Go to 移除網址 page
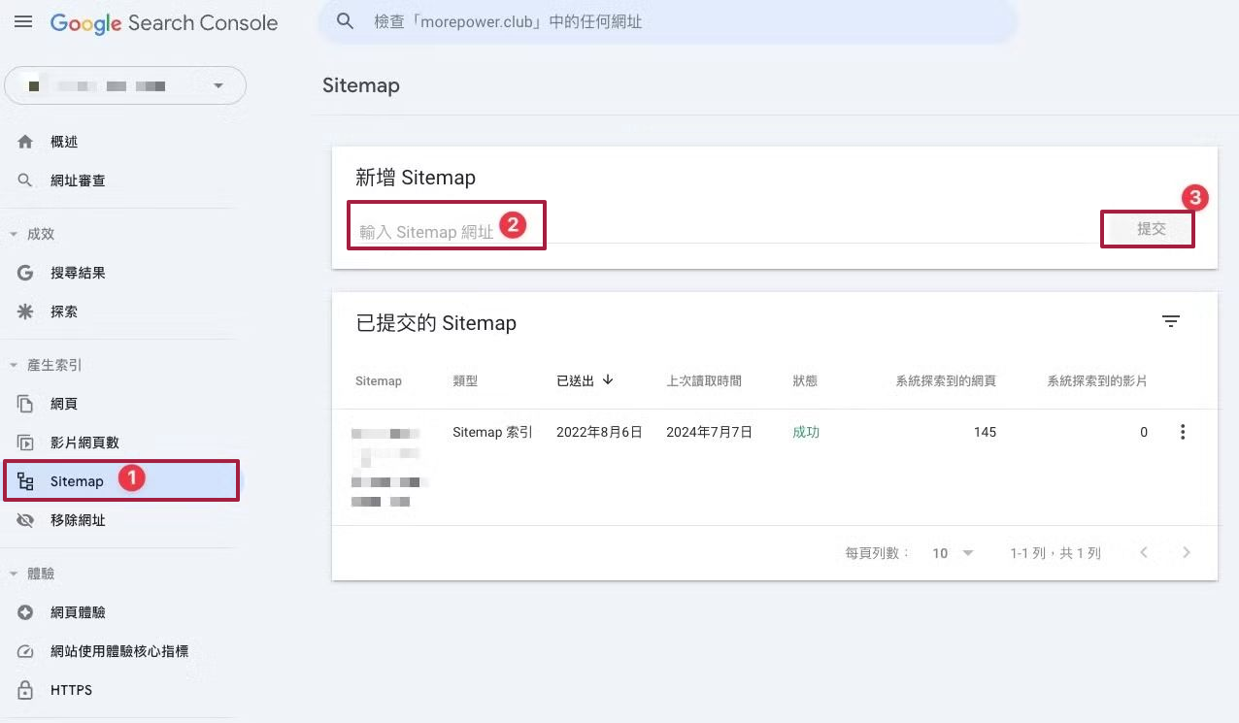This screenshot has width=1239, height=723. coord(78,520)
